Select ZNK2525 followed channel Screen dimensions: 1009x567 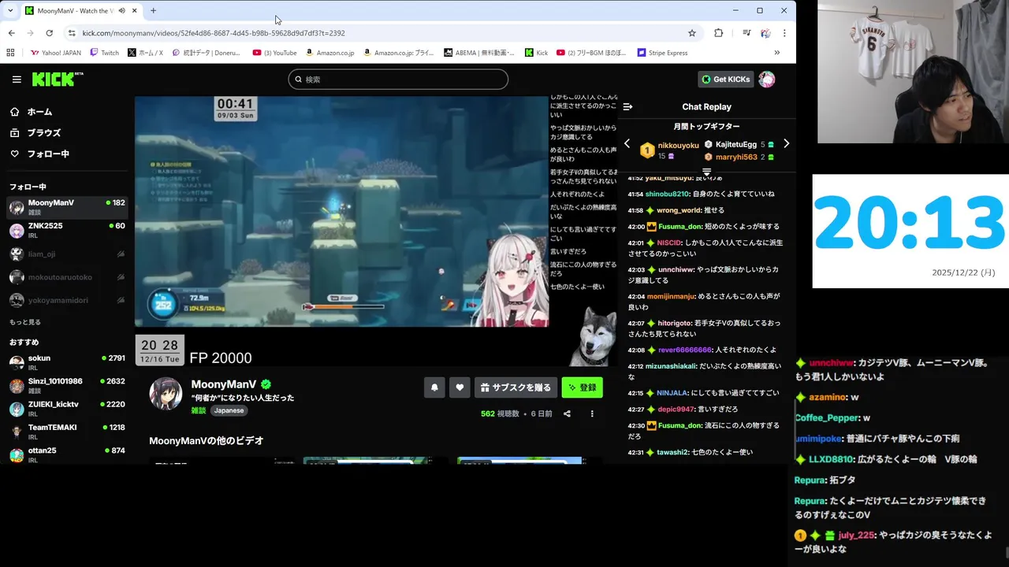[67, 231]
